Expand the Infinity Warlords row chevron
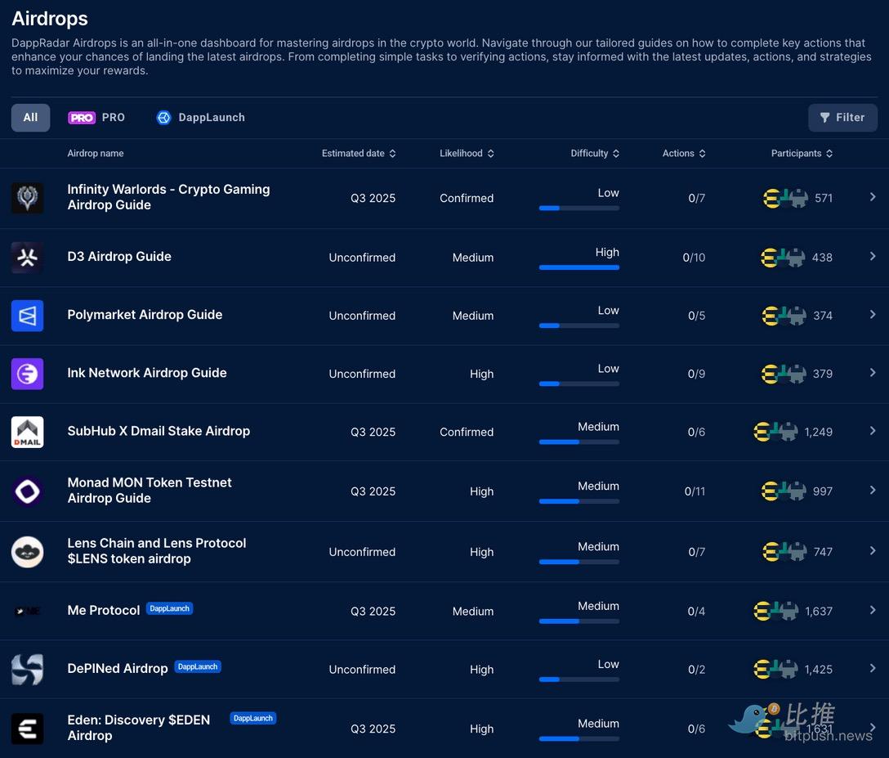The image size is (889, 758). coord(873,197)
